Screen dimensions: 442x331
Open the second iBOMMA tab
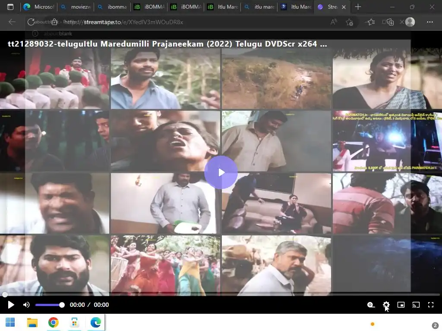click(186, 7)
